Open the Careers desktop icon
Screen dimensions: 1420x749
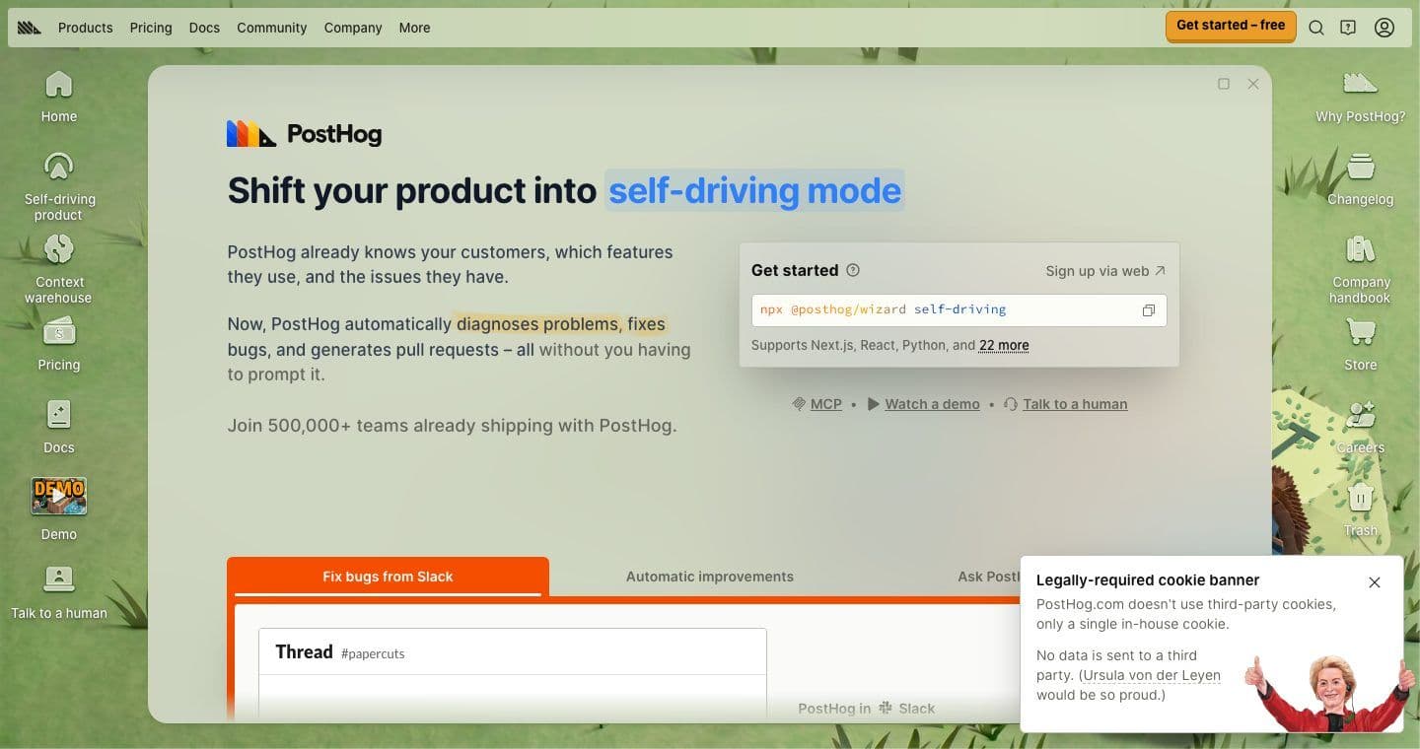coord(1361,427)
